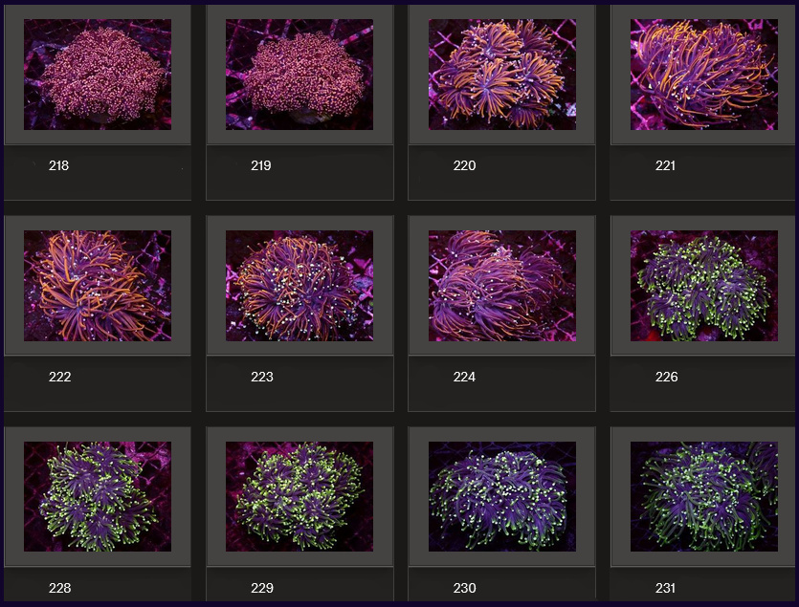This screenshot has height=607, width=799.
Task: Select the orange torch coral image 220
Action: click(x=502, y=75)
